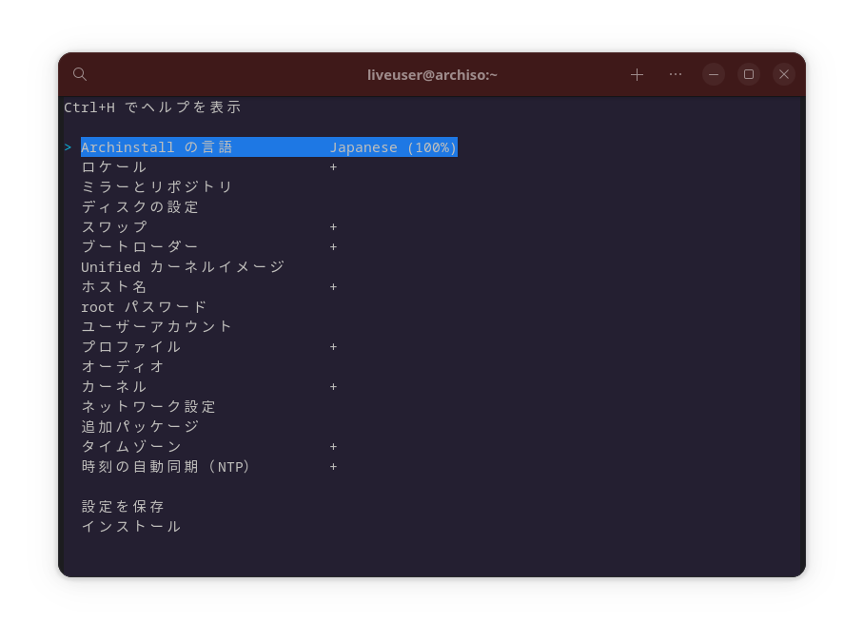Open the ホスト名 entry
Image resolution: width=864 pixels, height=641 pixels.
click(114, 287)
